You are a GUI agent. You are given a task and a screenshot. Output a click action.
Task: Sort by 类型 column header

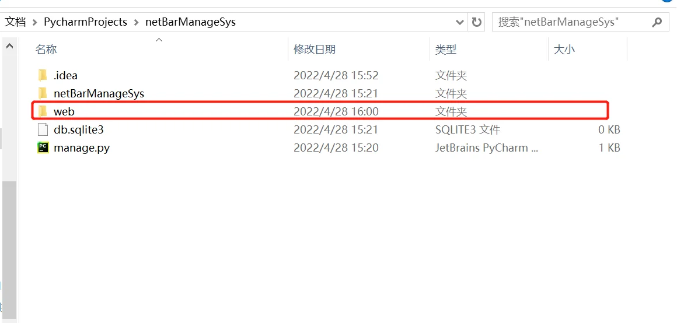446,50
